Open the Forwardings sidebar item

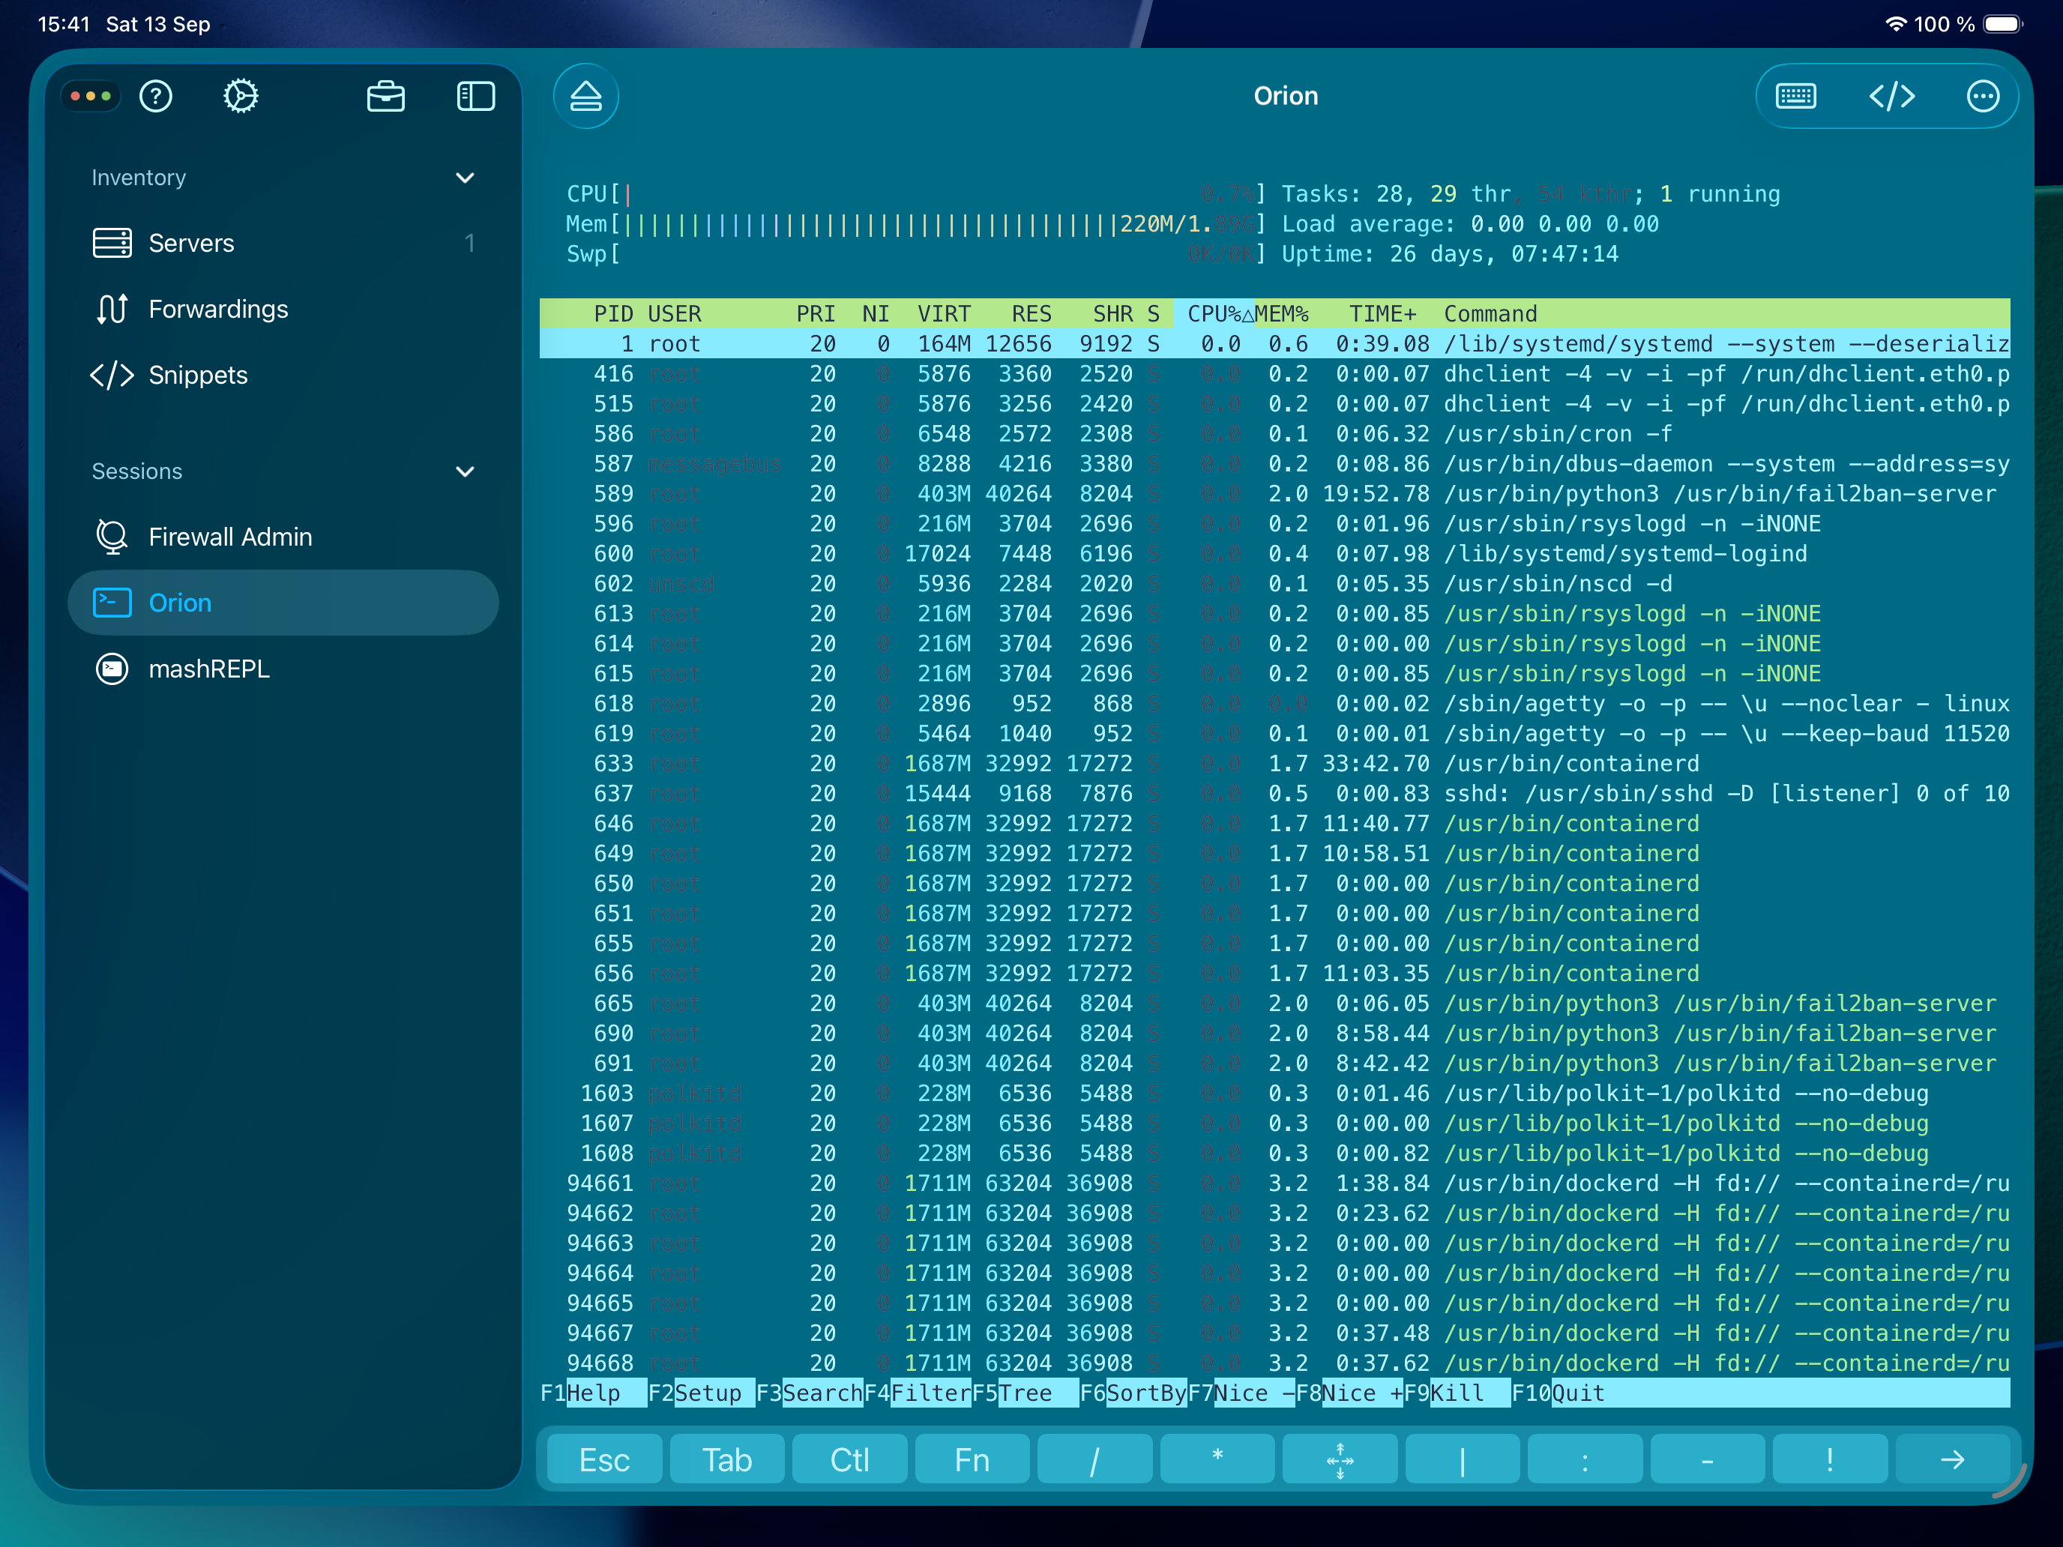click(x=217, y=309)
